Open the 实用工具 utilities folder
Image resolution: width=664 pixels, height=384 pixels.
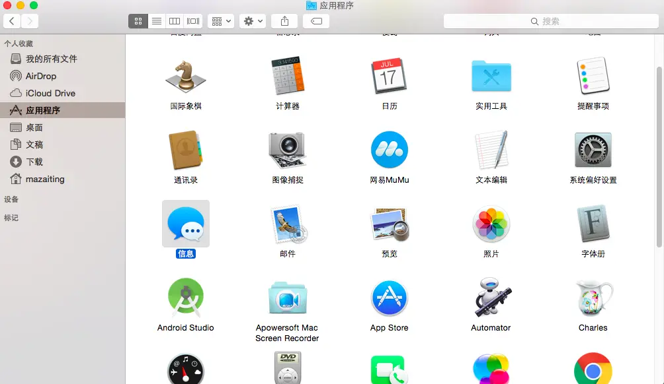(491, 77)
